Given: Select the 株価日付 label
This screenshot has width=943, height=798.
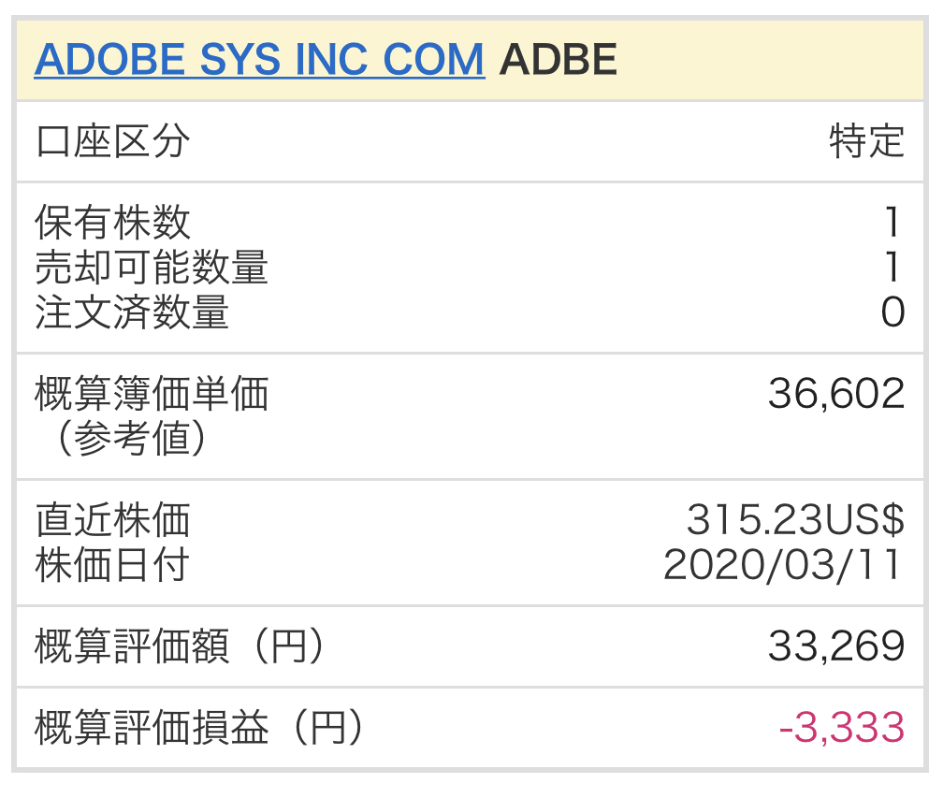Looking at the screenshot, I should point(112,565).
